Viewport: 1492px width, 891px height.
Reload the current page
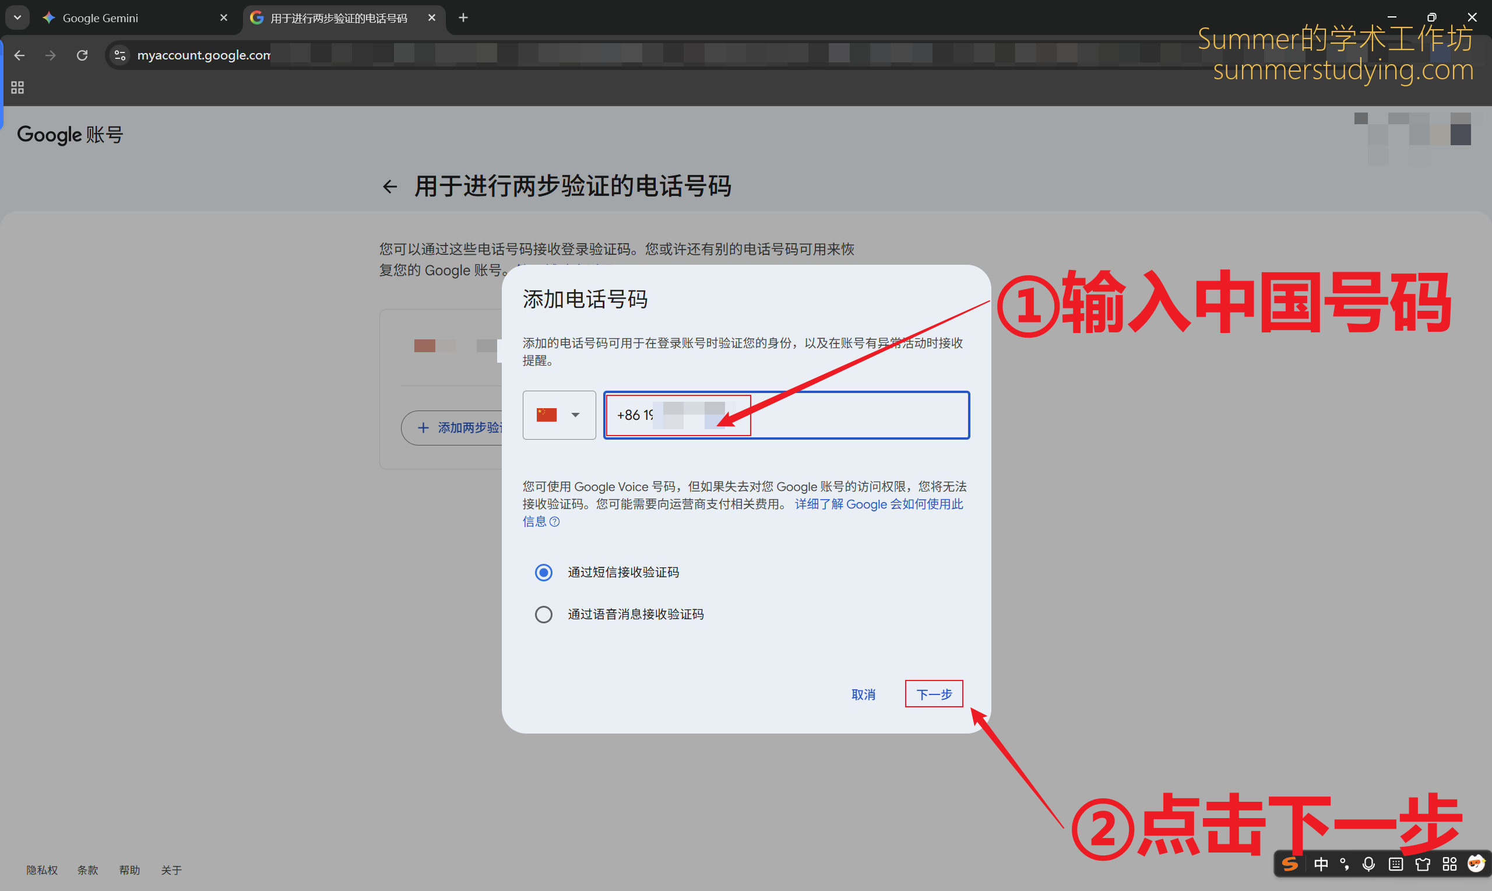(x=82, y=55)
